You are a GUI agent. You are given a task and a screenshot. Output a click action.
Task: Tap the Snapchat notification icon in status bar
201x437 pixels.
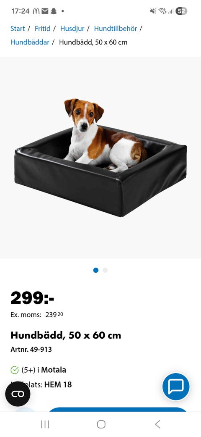54,11
